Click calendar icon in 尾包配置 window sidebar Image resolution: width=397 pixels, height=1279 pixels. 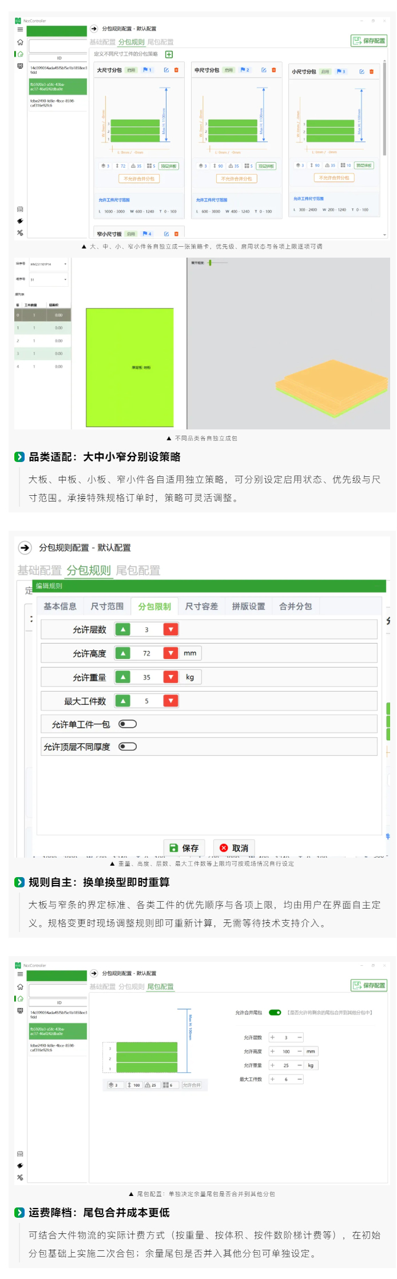click(x=20, y=1153)
